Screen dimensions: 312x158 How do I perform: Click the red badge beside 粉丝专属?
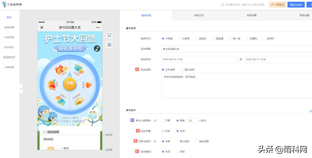pyautogui.click(x=138, y=131)
